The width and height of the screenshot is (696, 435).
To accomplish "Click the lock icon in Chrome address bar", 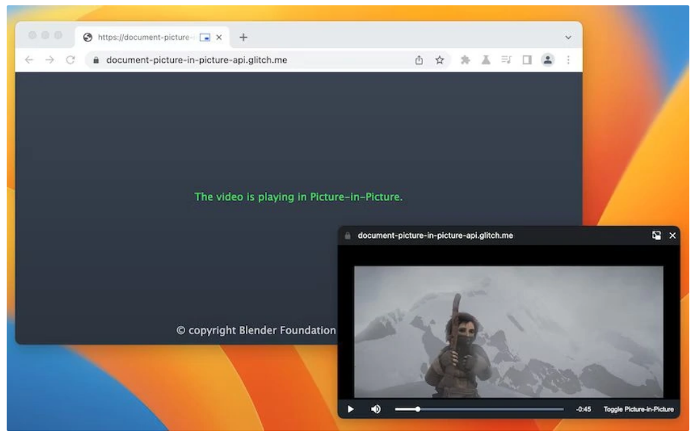I will click(x=96, y=60).
